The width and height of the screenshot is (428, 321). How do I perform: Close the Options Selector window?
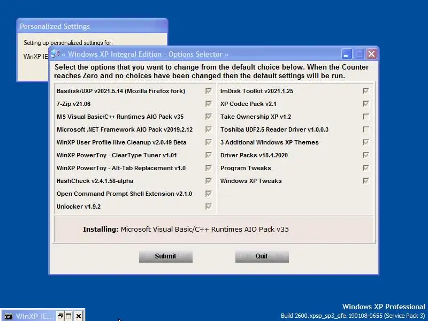point(371,54)
